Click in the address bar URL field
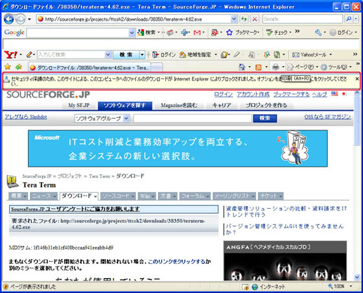The image size is (363, 293). point(134,19)
